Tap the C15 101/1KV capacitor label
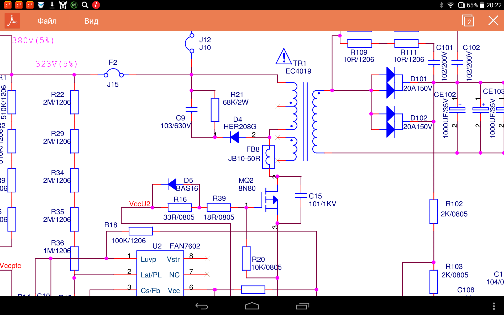 (x=322, y=200)
